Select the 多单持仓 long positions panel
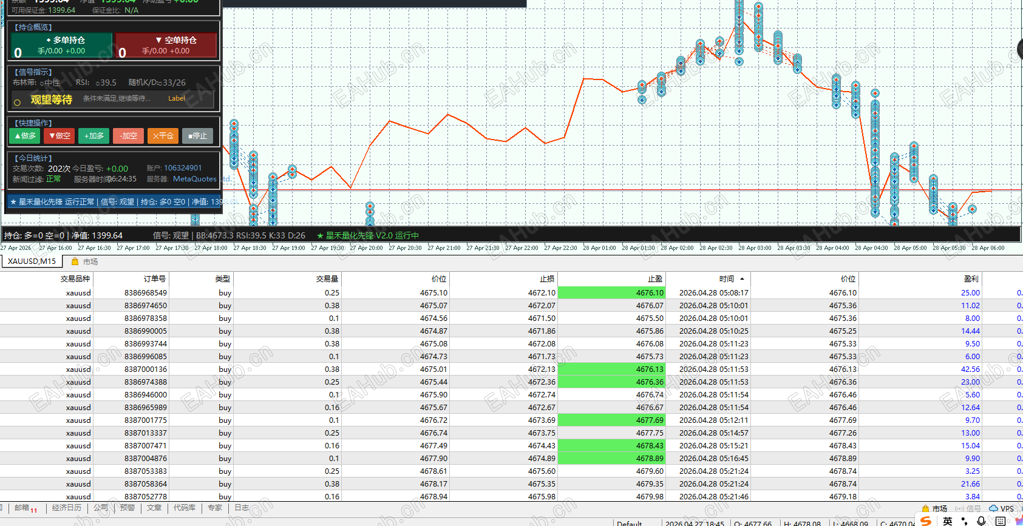Image resolution: width=1023 pixels, height=526 pixels. pyautogui.click(x=61, y=46)
